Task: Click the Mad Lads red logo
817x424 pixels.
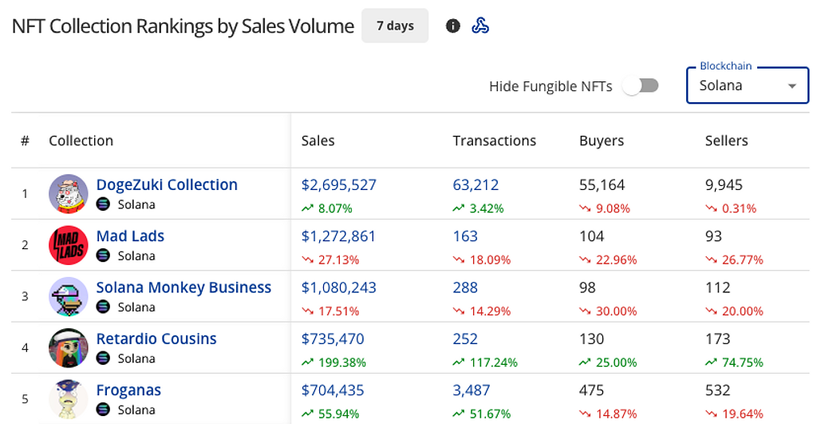Action: pos(69,245)
